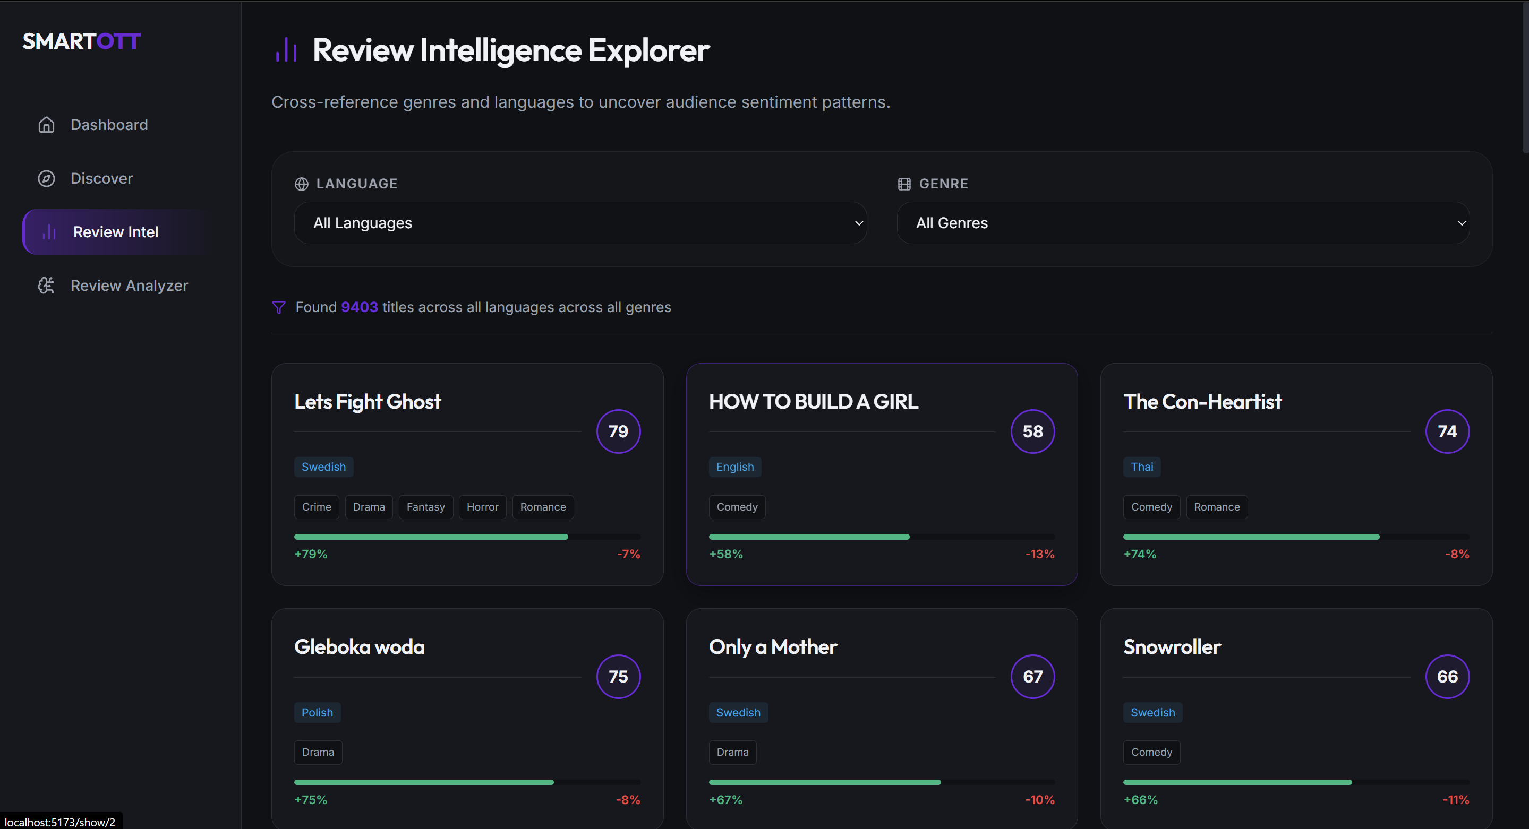Open The Con-Heartist title

1202,401
